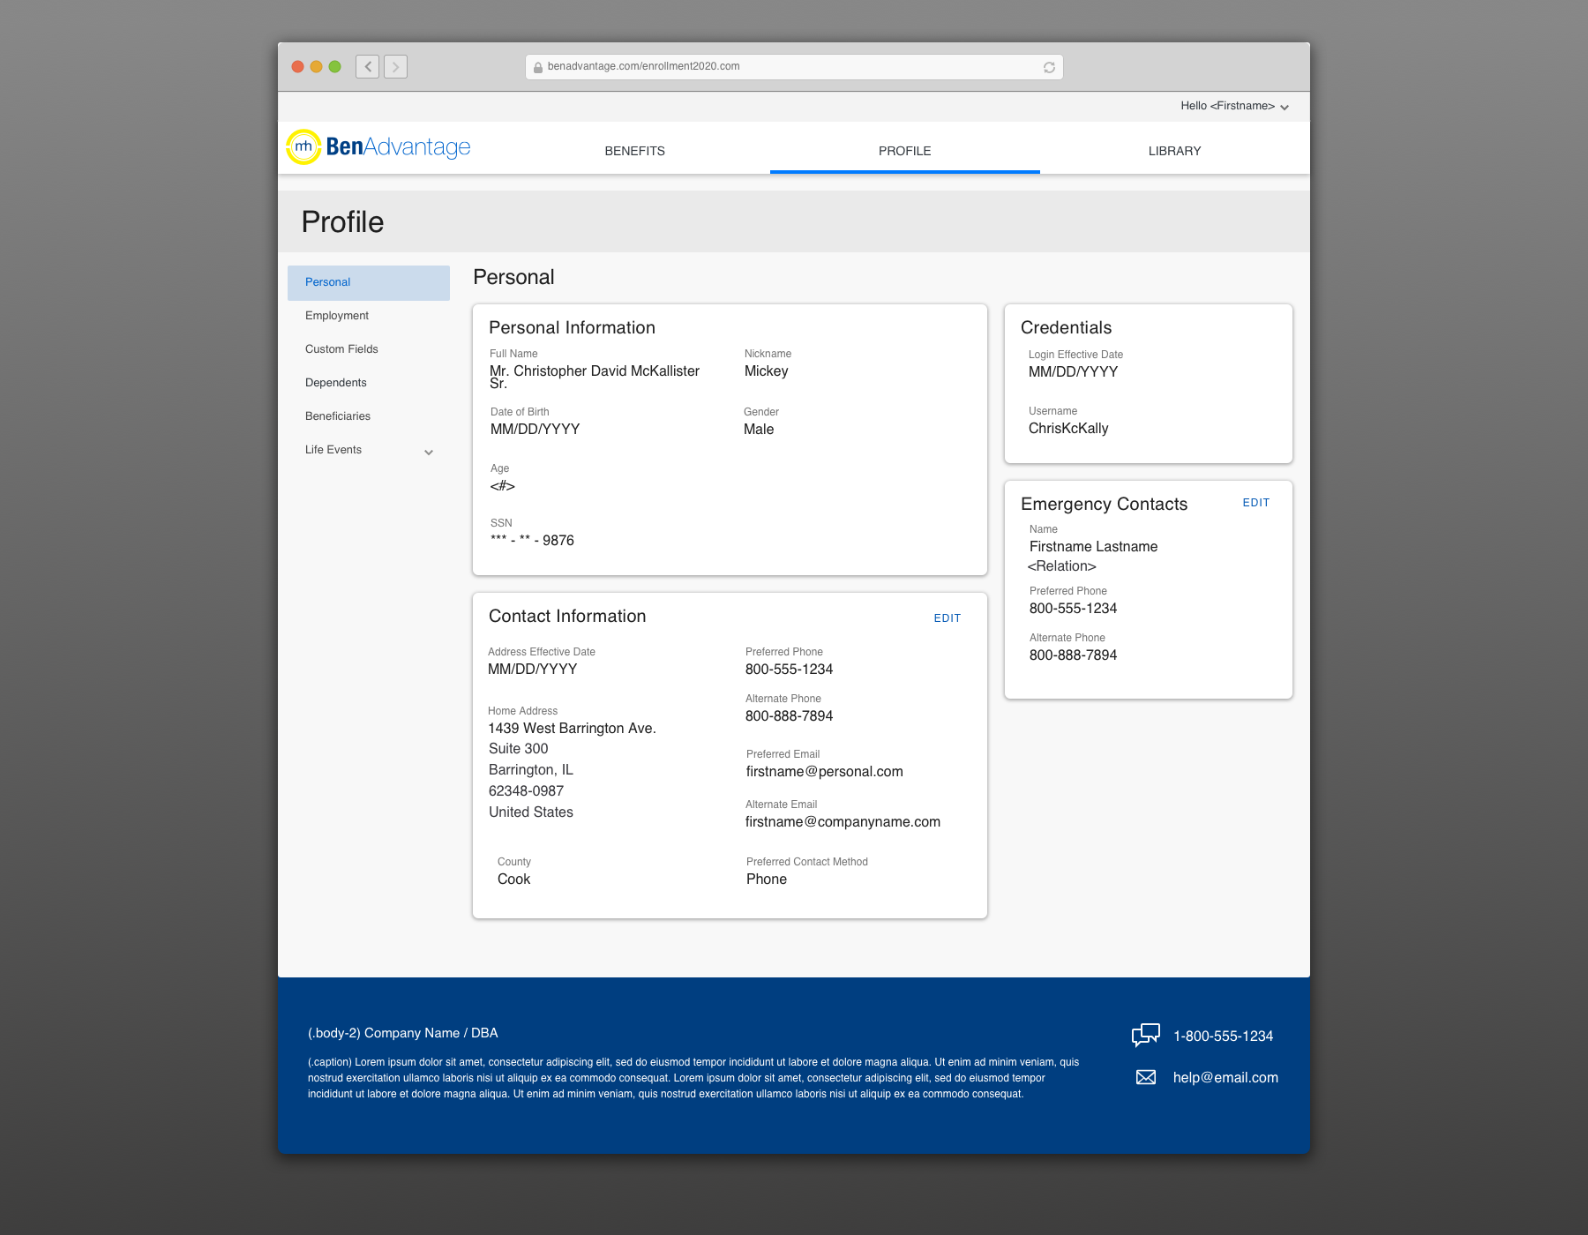
Task: Close the browser window with the red button
Action: [298, 66]
